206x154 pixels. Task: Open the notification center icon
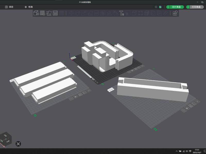[205, 151]
